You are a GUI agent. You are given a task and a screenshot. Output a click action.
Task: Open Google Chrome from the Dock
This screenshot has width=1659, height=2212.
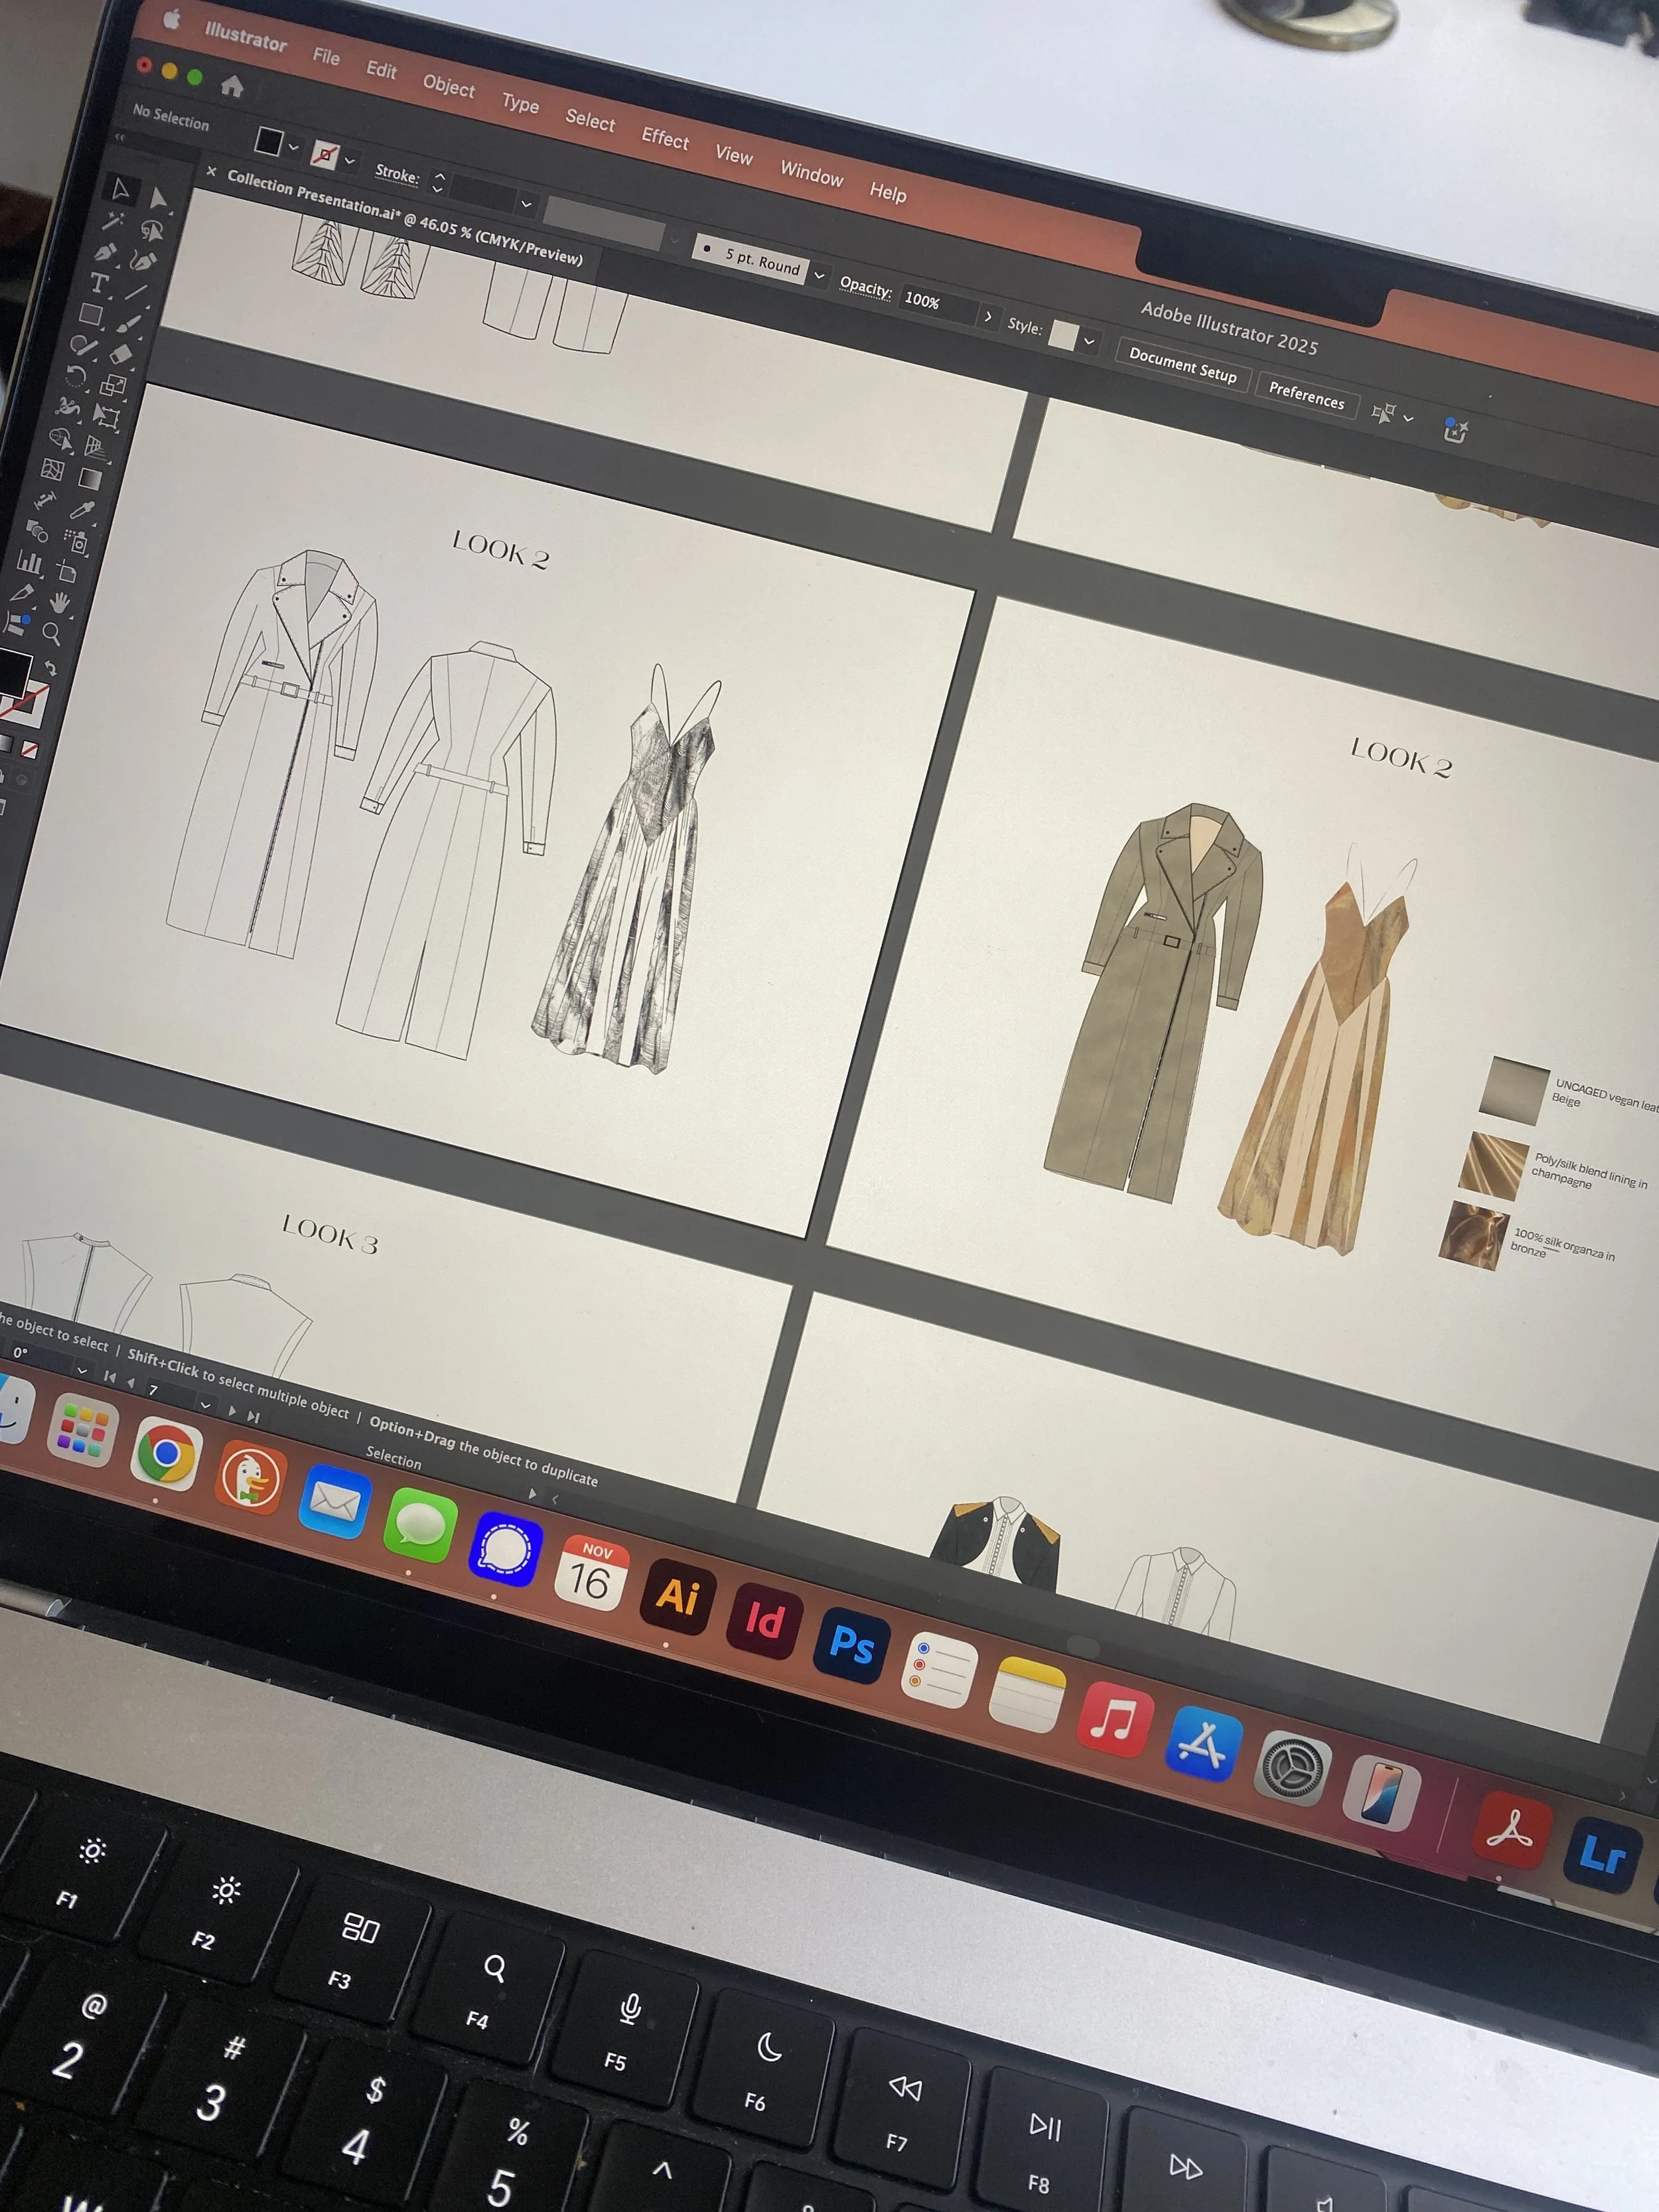coord(166,1454)
